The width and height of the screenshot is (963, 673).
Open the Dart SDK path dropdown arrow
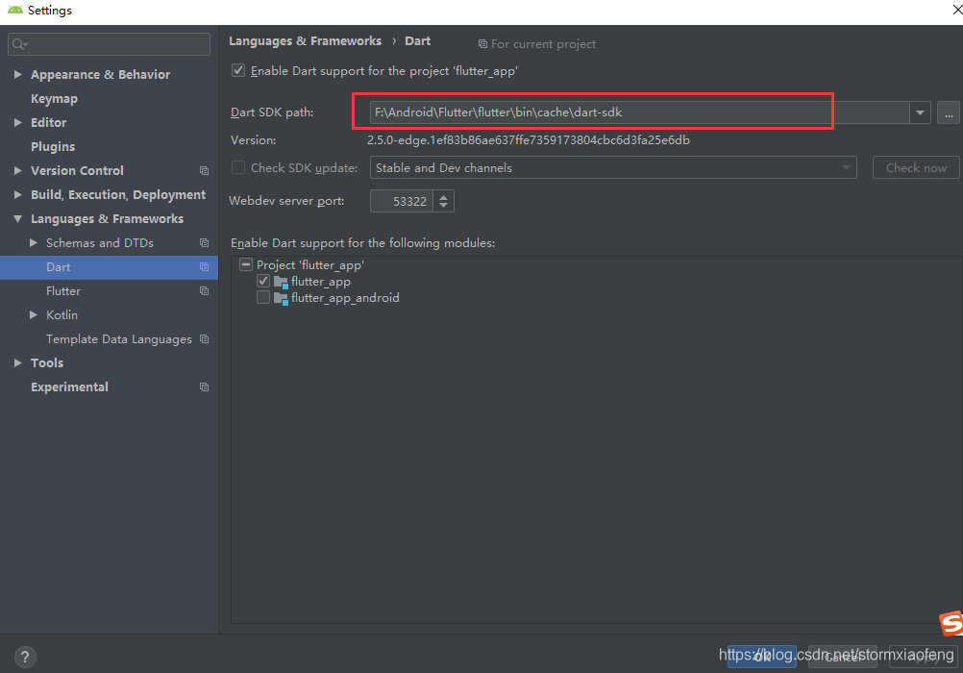click(920, 113)
